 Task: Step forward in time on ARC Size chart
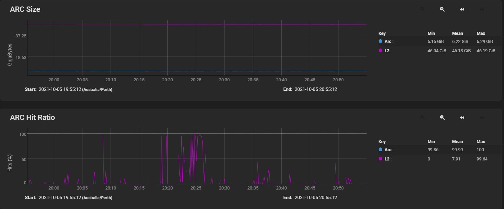[482, 9]
